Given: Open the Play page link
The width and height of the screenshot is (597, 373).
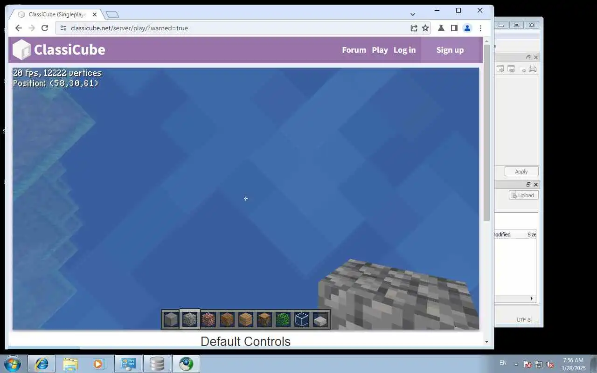Looking at the screenshot, I should pos(380,50).
